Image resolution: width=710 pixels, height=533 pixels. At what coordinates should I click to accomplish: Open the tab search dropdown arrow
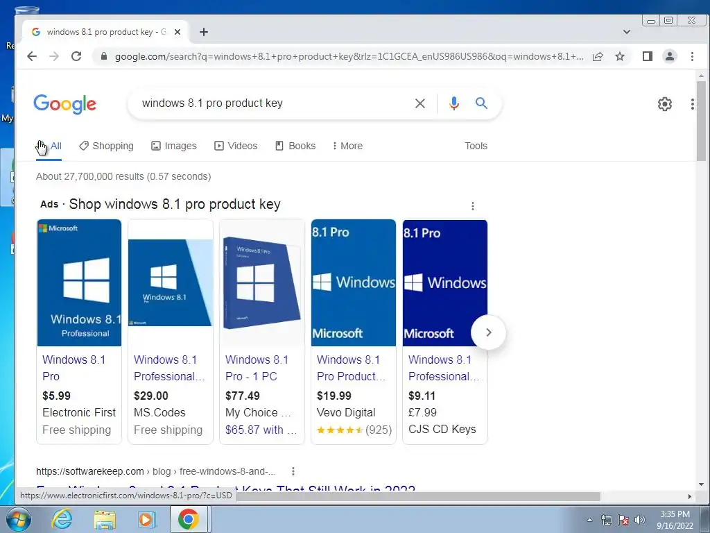coord(627,32)
